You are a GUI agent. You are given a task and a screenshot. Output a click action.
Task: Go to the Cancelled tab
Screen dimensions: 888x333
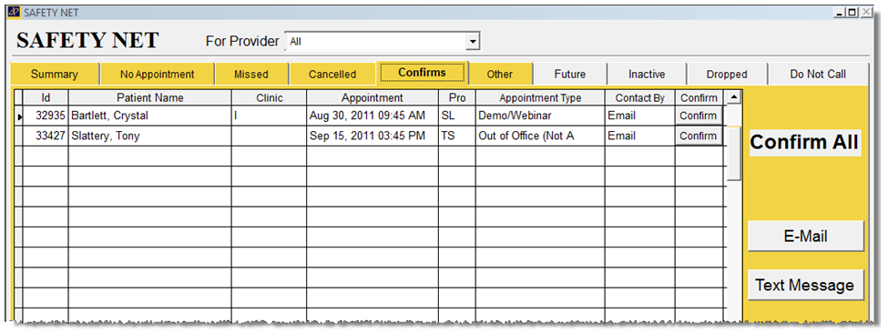pos(332,74)
